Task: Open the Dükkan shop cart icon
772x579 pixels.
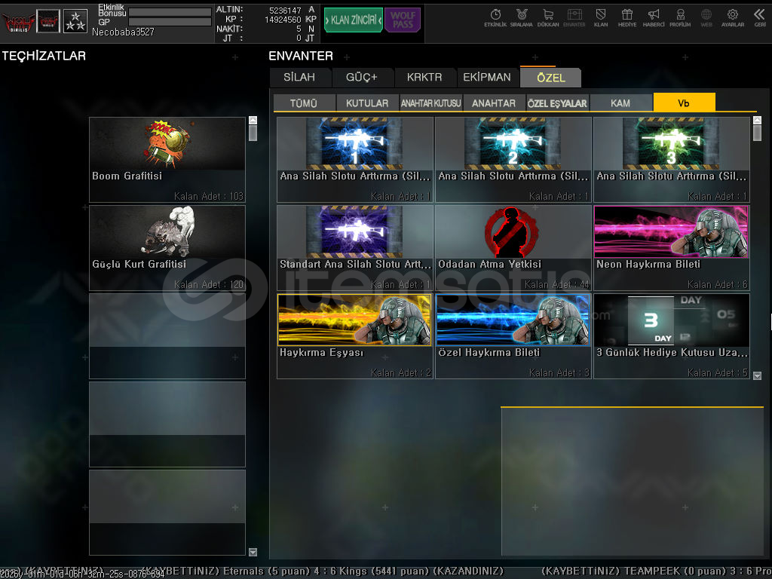Action: pyautogui.click(x=548, y=18)
